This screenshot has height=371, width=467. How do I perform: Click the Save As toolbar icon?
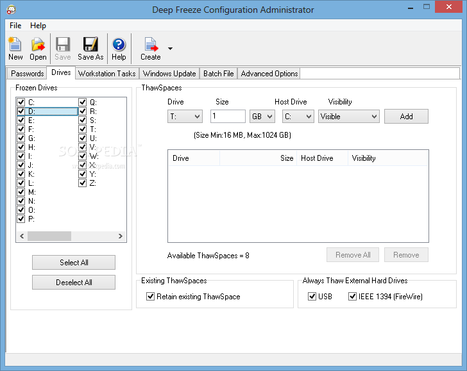pos(90,49)
